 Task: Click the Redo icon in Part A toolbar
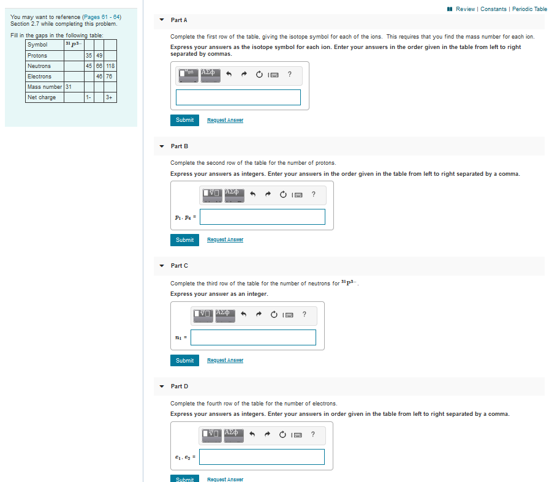tap(244, 74)
